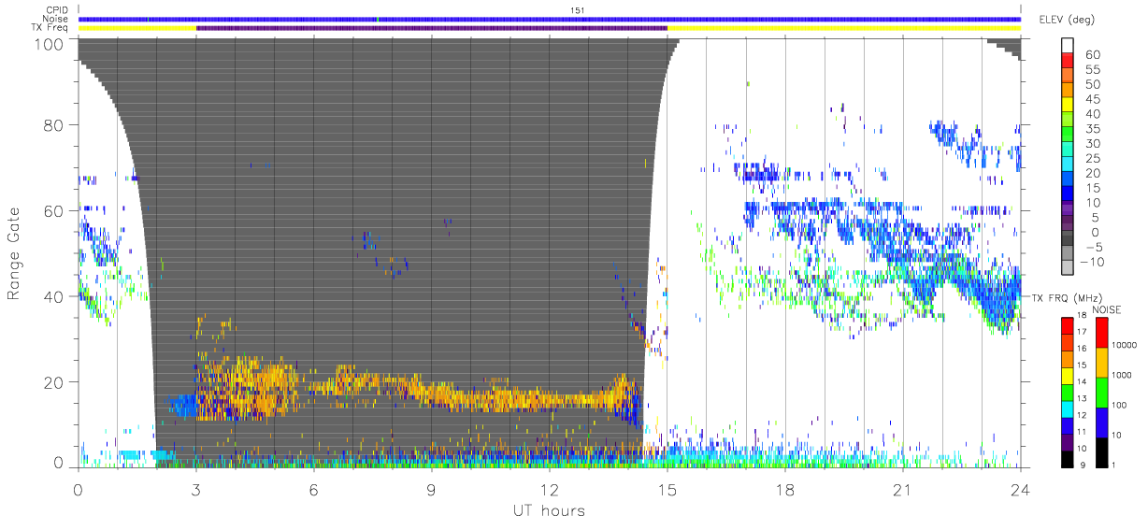Image resolution: width=1148 pixels, height=530 pixels.
Task: Click the CPID value '151'
Action: pyautogui.click(x=577, y=9)
